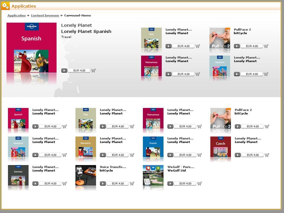Click the 'WeGolf - Pers...' title text
Screen dimensions: 284x213
point(181,167)
